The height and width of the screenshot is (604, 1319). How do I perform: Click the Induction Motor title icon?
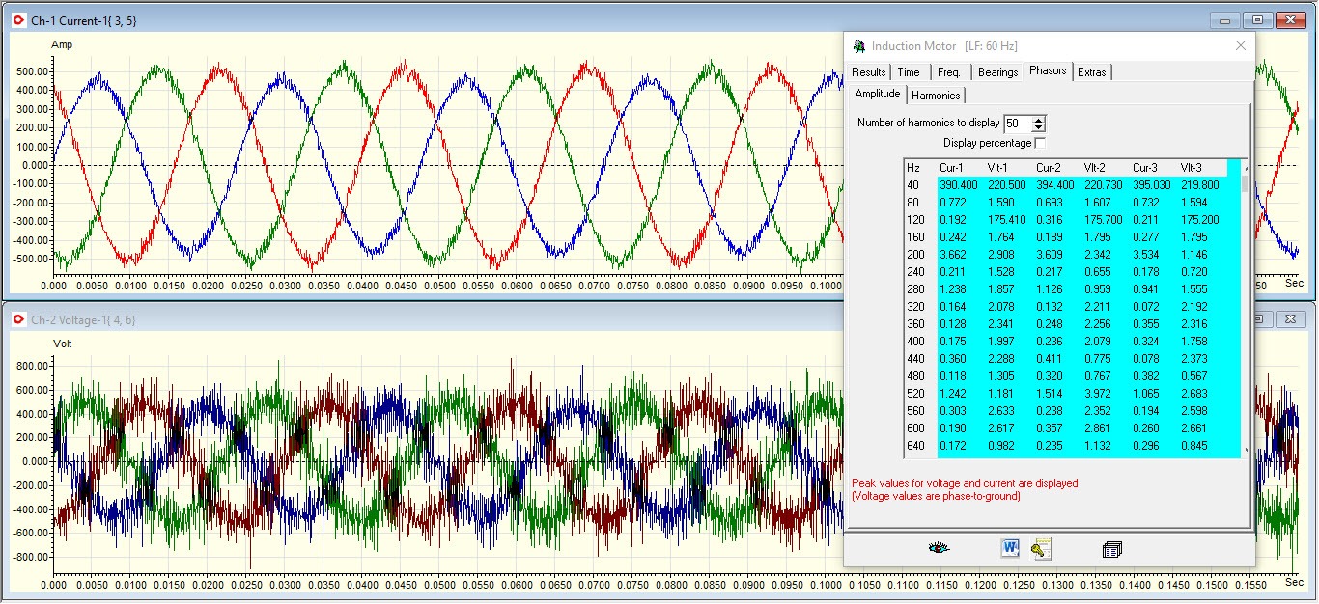coord(858,46)
